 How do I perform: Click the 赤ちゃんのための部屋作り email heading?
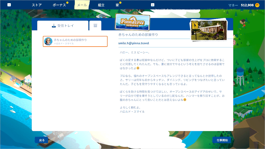pyautogui.click(x=138, y=35)
